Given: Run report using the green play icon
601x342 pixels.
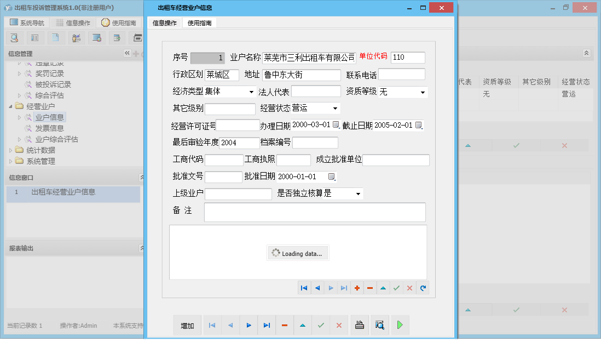Looking at the screenshot, I should (x=400, y=325).
